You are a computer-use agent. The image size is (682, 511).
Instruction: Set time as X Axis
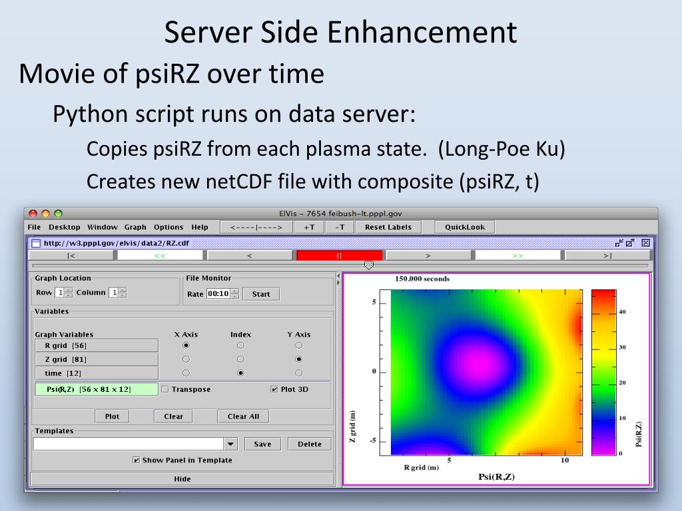pyautogui.click(x=186, y=373)
